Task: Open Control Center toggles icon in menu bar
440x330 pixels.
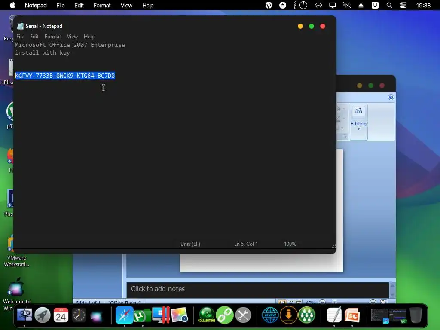Action: coord(403,5)
